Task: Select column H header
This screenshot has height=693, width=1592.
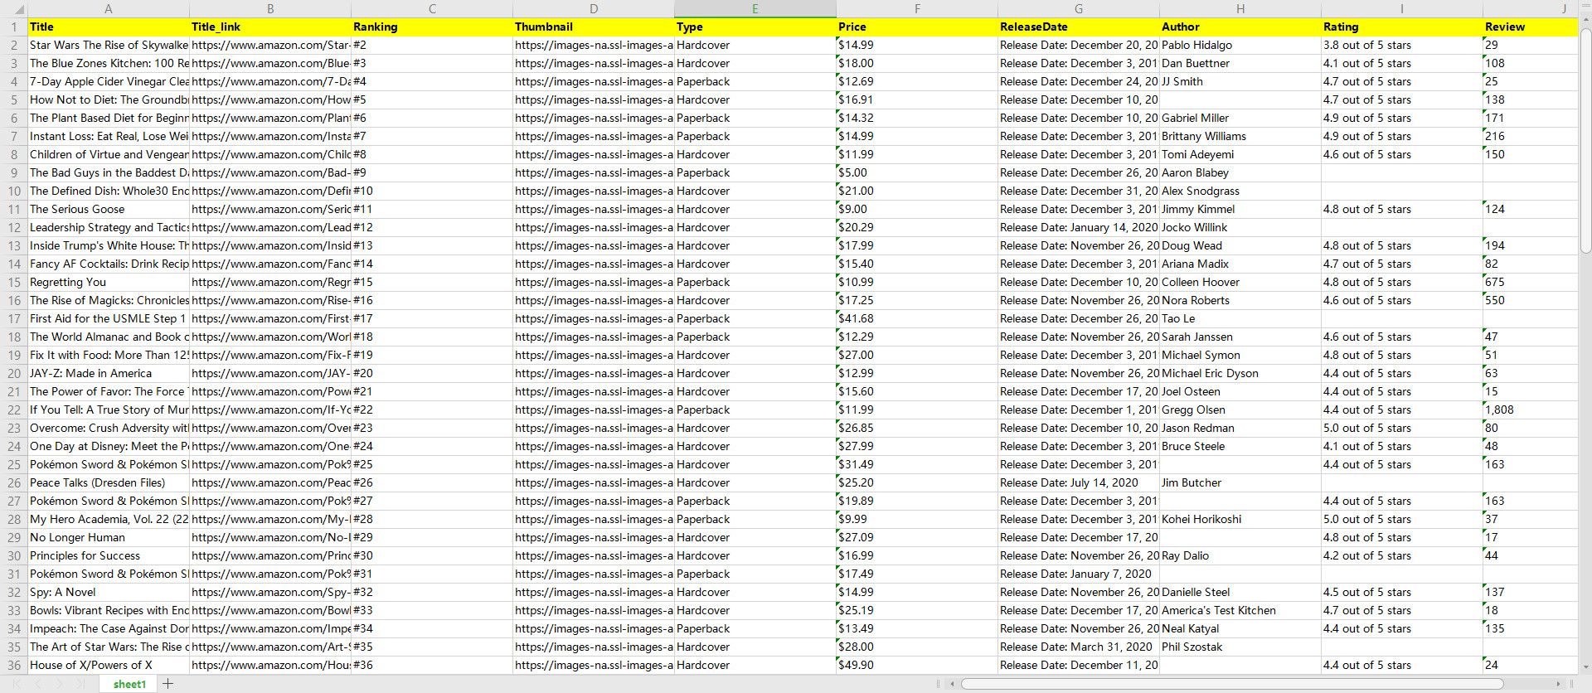Action: 1240,8
